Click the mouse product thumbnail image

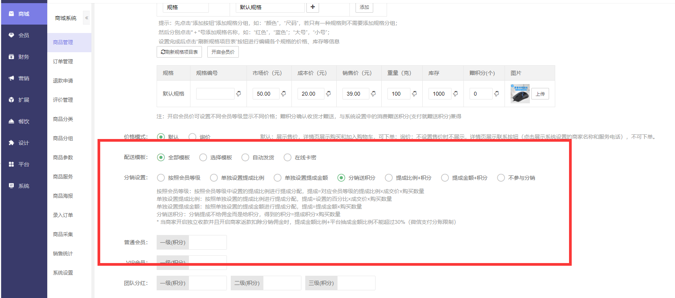tap(520, 94)
